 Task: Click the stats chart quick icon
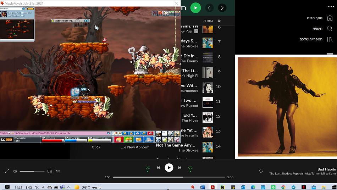point(138,133)
